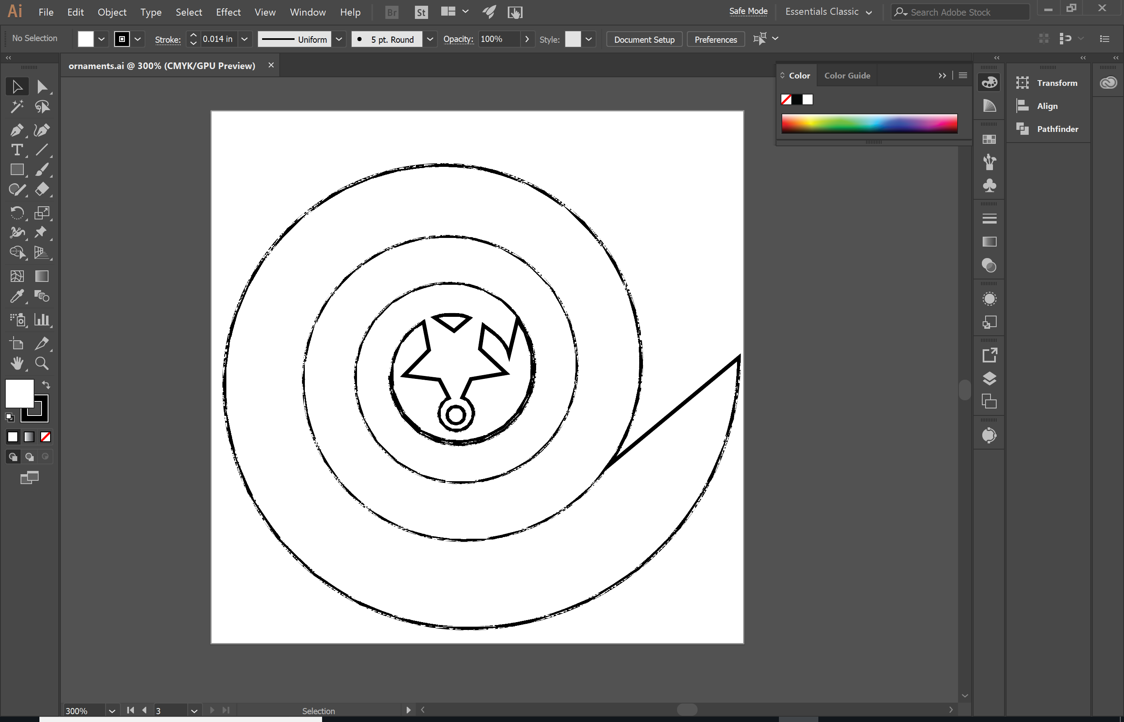The image size is (1124, 722).
Task: Pick a color from the spectrum bar
Action: click(869, 123)
